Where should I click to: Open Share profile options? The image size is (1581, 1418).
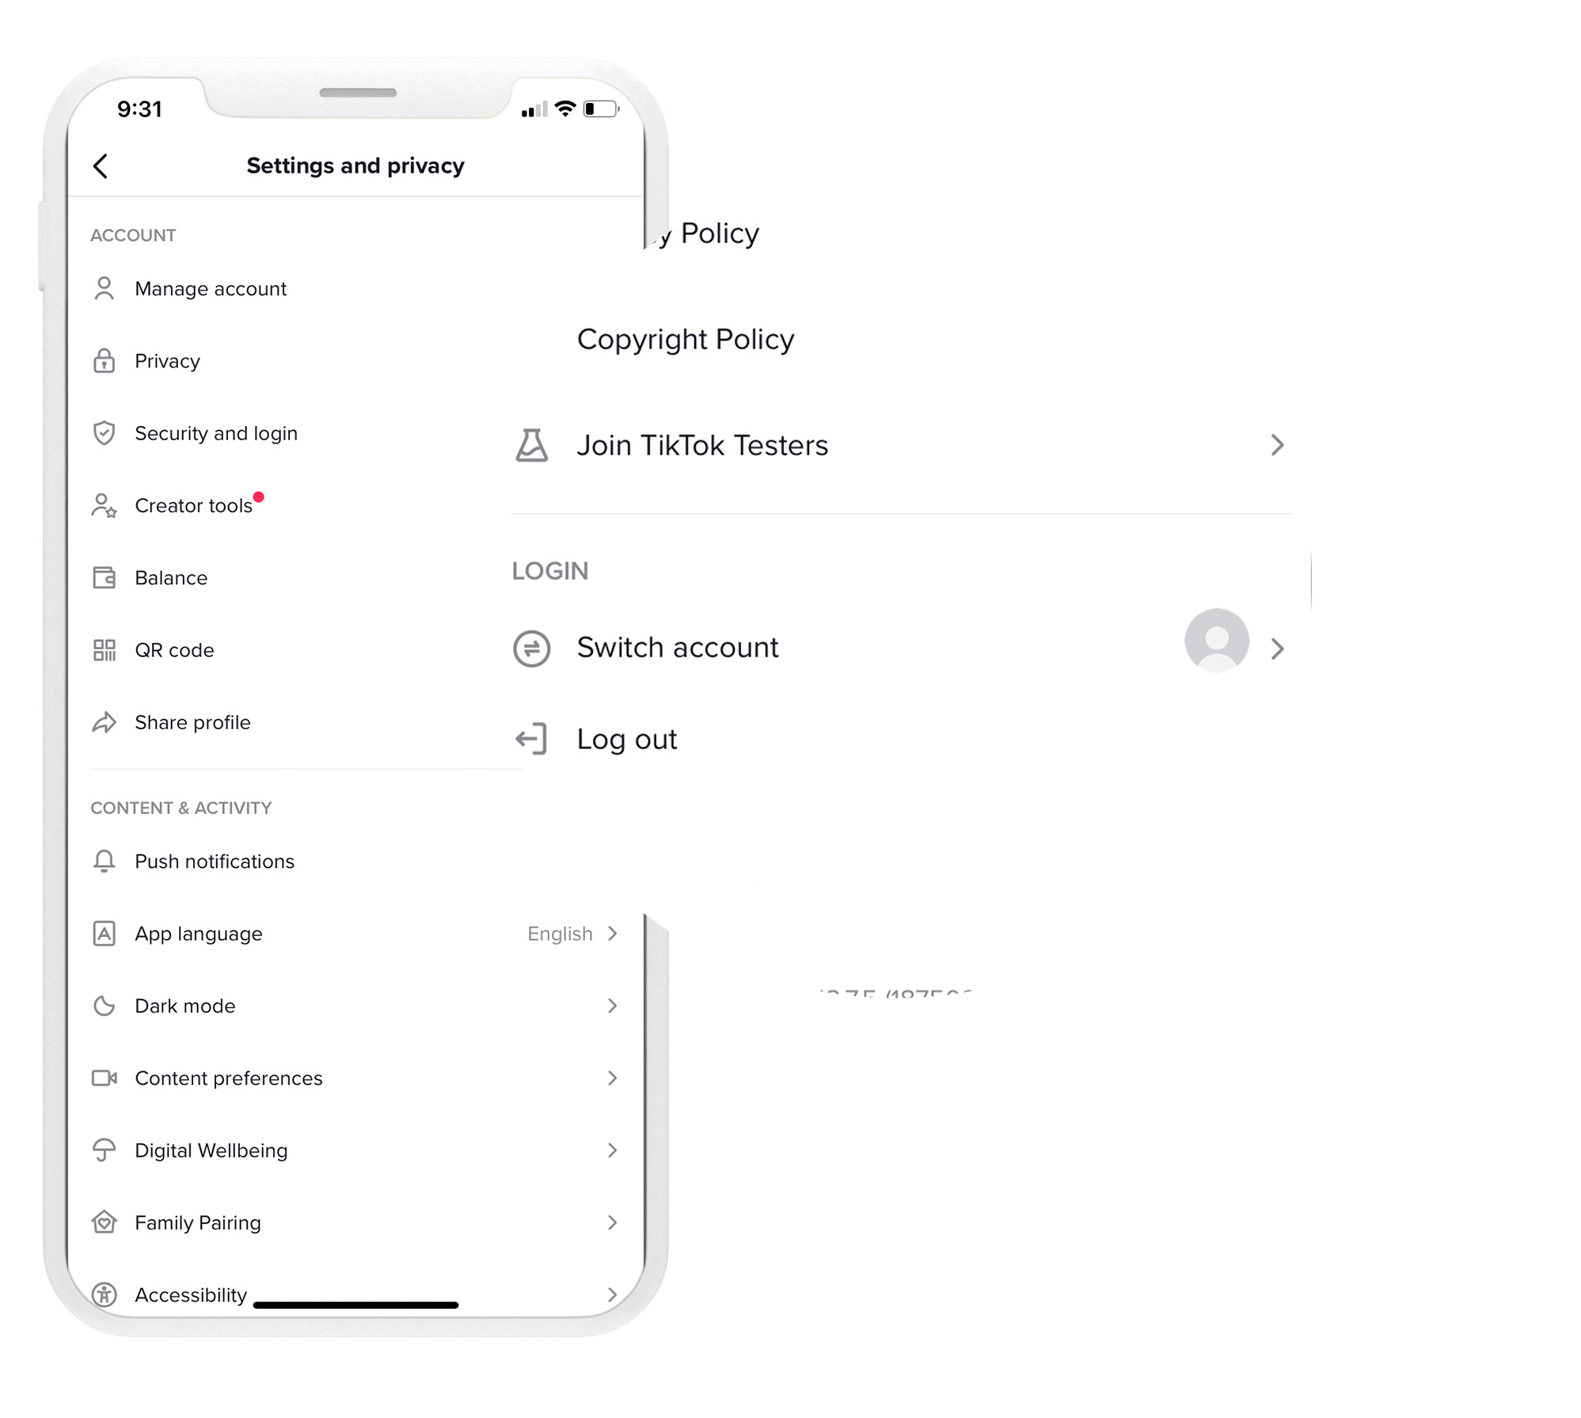195,723
